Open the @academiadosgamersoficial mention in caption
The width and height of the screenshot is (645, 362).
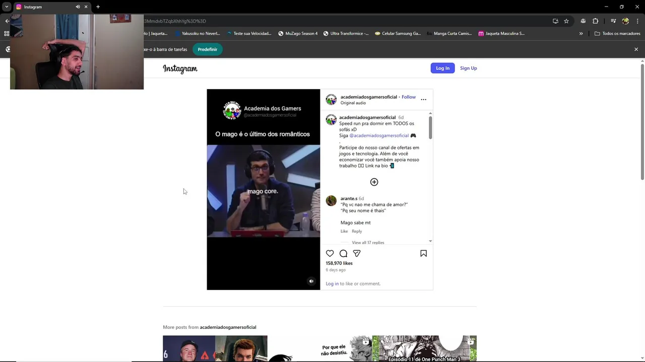tap(379, 136)
